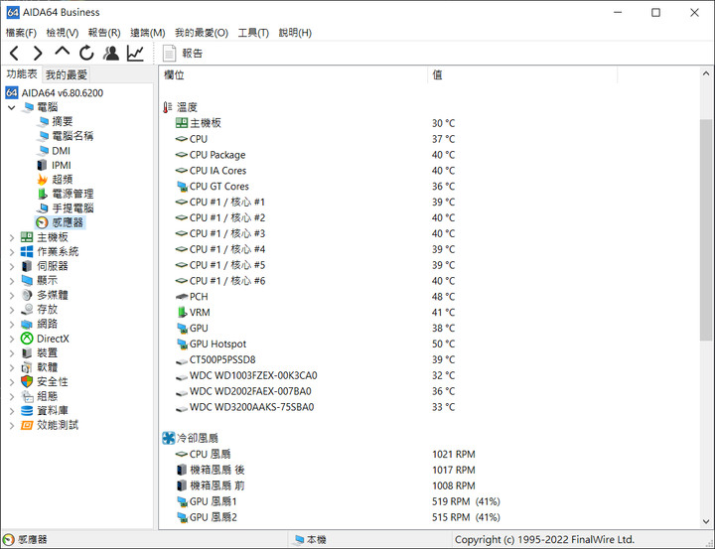715x549 pixels.
Task: Open the 報告(R) menu
Action: point(104,33)
